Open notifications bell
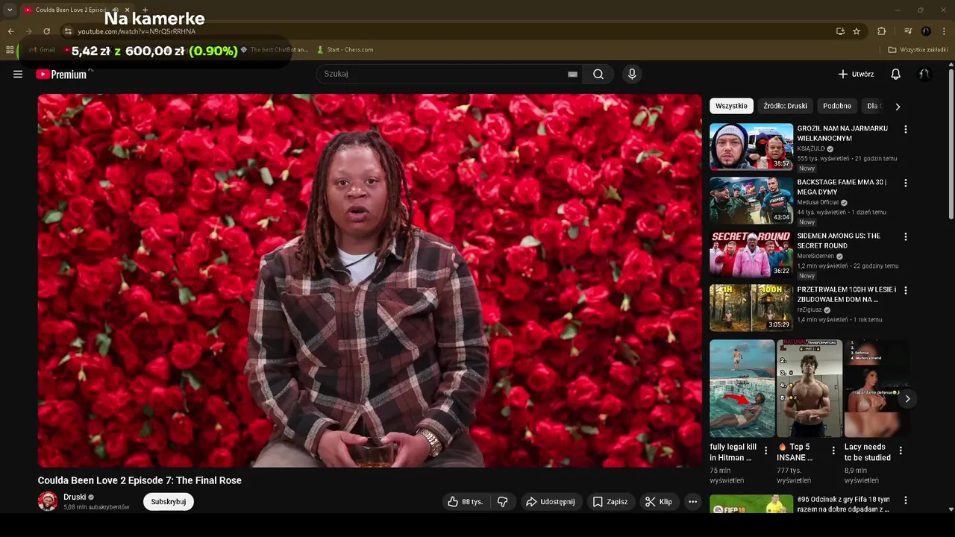 click(895, 74)
